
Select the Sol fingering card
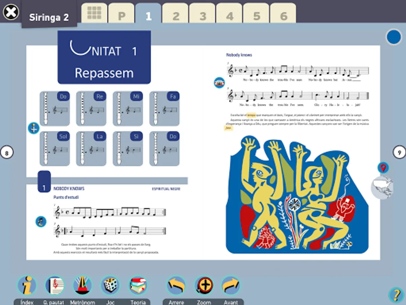click(x=55, y=149)
